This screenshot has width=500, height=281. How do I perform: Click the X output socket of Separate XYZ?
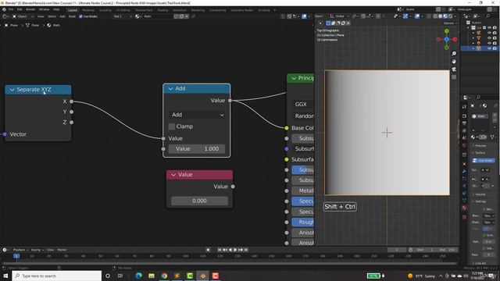71,101
